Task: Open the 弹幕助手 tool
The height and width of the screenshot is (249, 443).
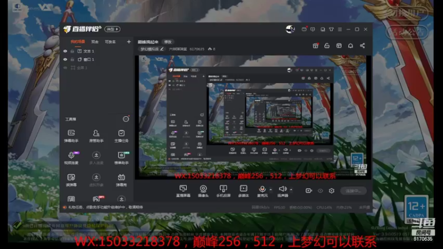Action: [x=71, y=136]
